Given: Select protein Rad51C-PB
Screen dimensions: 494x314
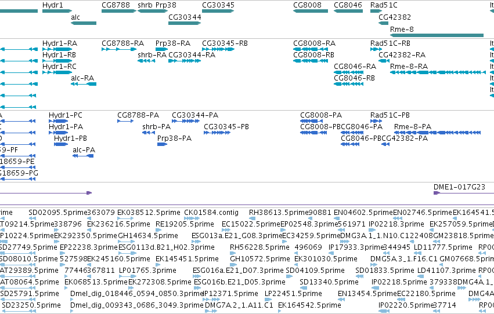Looking at the screenshot, I should click(x=390, y=115).
